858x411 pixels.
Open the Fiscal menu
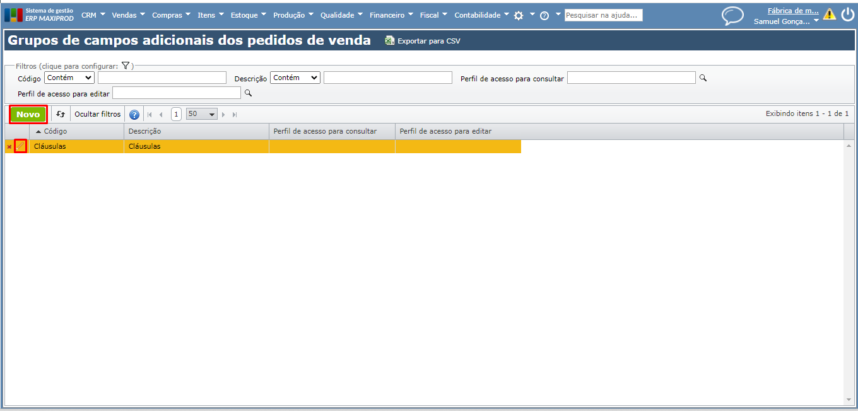click(x=434, y=15)
